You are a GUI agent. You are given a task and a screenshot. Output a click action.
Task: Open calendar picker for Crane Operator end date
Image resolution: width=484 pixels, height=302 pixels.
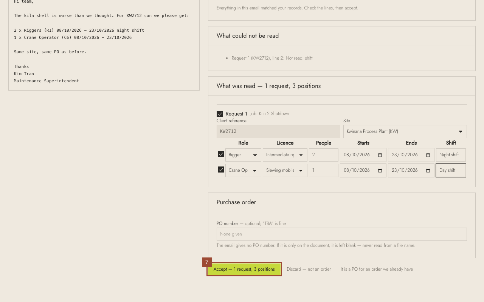pos(428,170)
